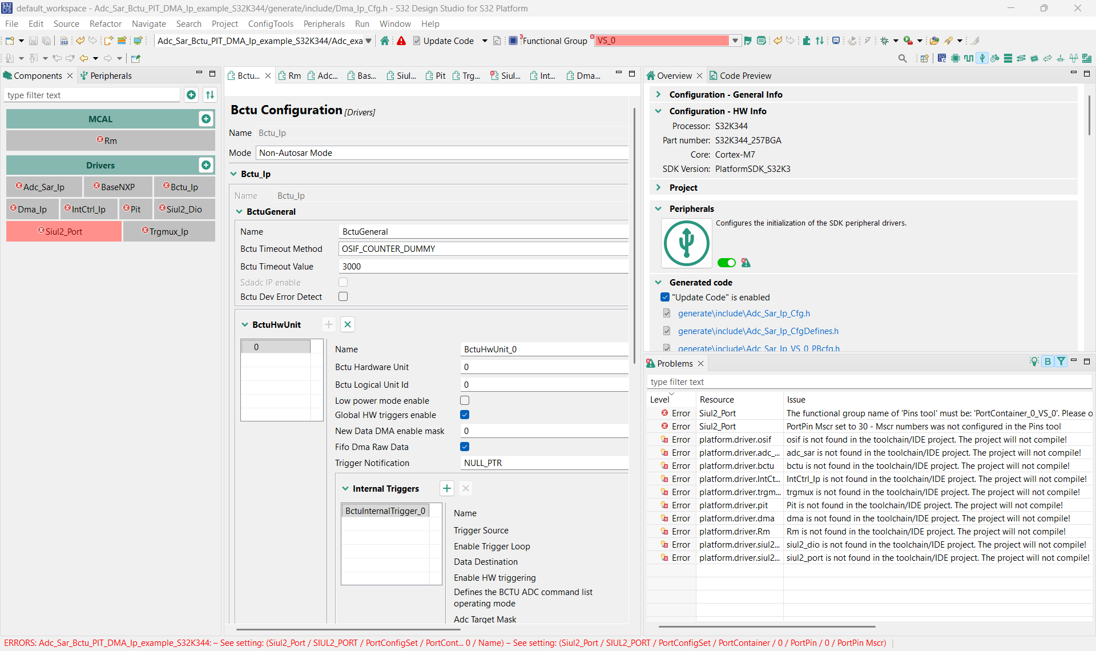Uncheck Fifo Dma Raw Data
The width and height of the screenshot is (1096, 651).
[465, 447]
